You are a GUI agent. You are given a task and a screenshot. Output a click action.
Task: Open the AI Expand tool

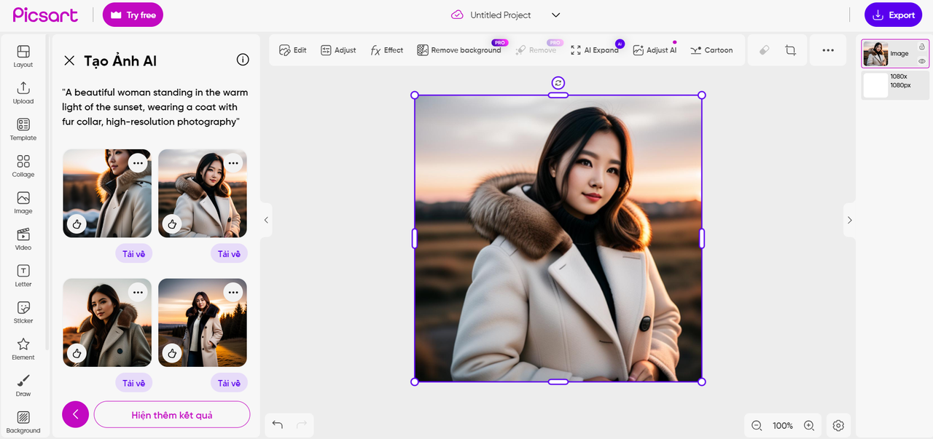tap(595, 50)
